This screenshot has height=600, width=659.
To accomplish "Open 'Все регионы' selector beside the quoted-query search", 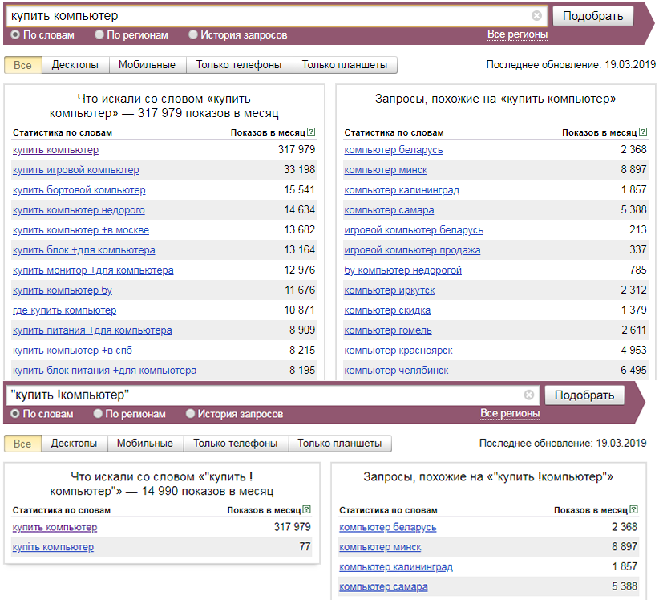I will (510, 413).
